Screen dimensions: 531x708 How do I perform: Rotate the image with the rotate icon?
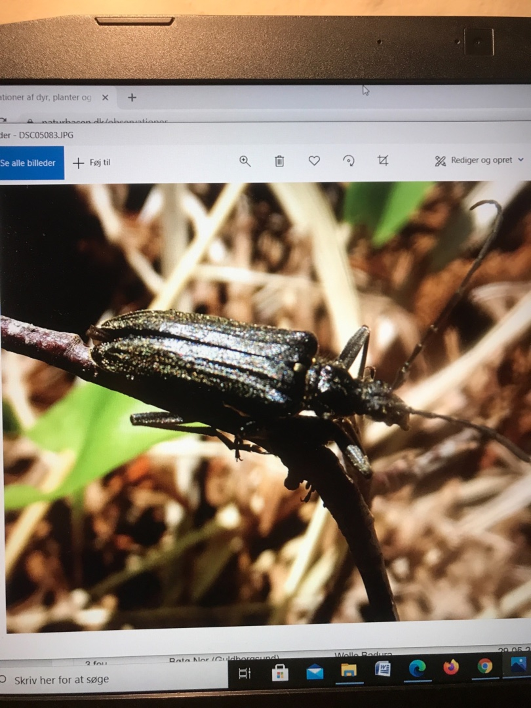[348, 160]
